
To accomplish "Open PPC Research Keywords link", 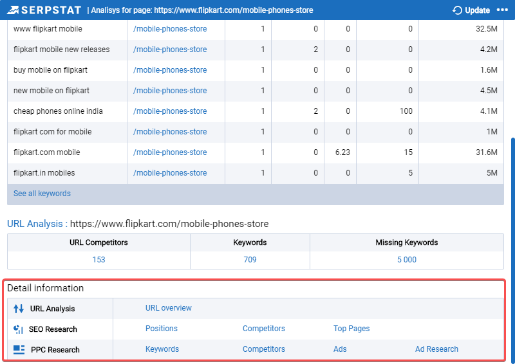I will point(162,349).
